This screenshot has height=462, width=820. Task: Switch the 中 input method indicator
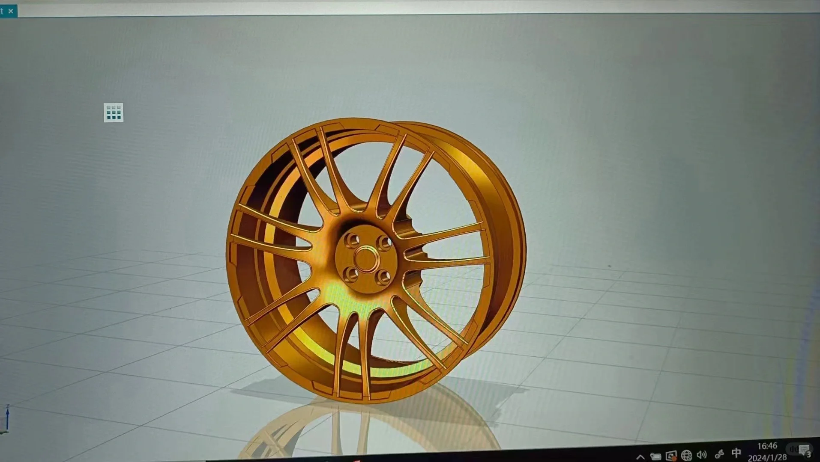736,453
